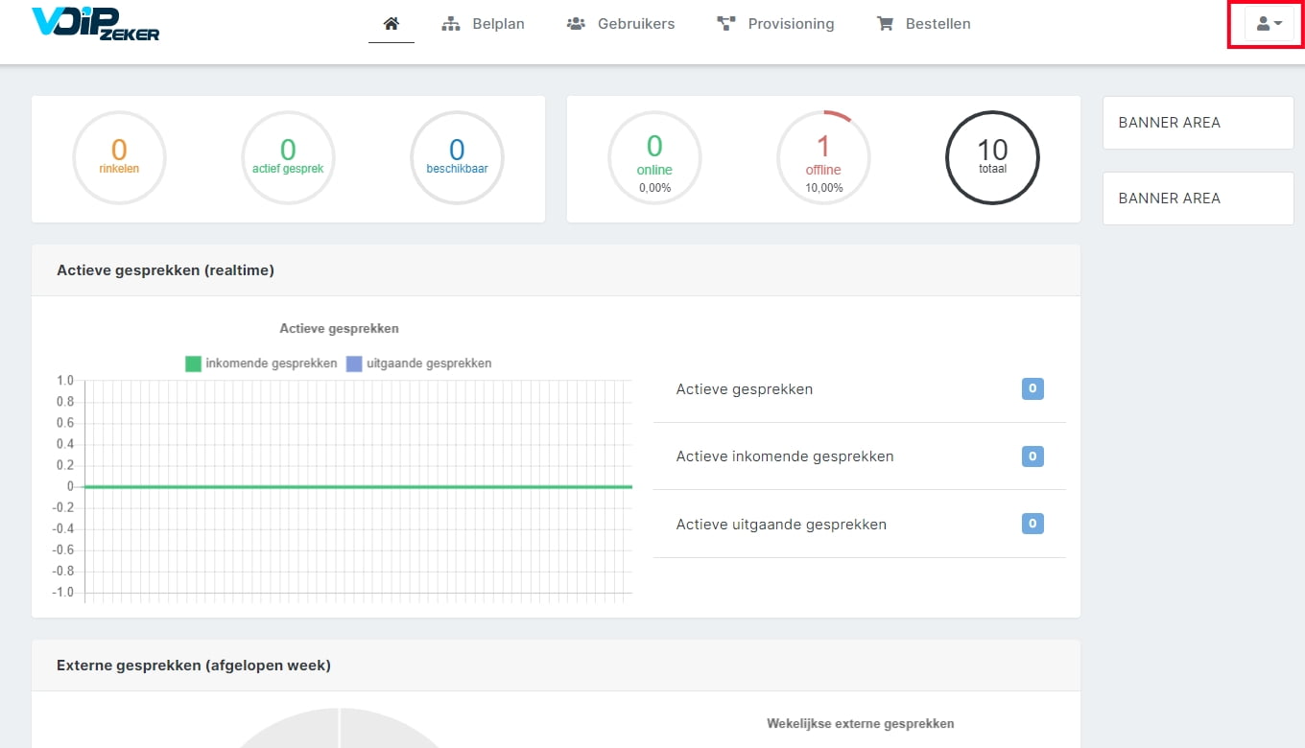1305x748 pixels.
Task: Click the online devices gauge
Action: (x=654, y=158)
